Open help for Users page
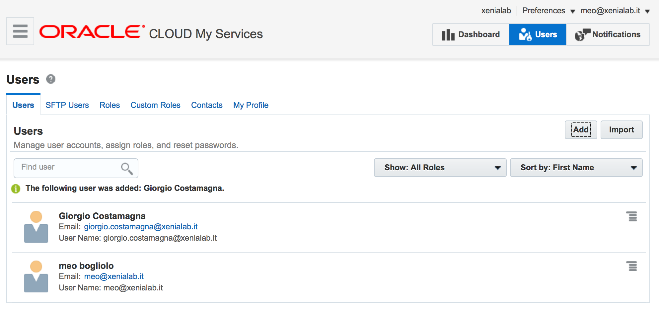The image size is (659, 310). pyautogui.click(x=51, y=79)
